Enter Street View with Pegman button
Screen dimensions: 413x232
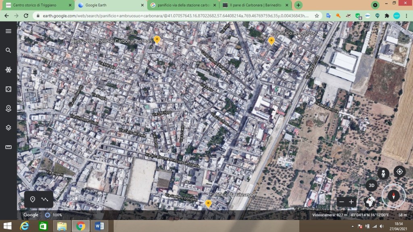tap(383, 173)
